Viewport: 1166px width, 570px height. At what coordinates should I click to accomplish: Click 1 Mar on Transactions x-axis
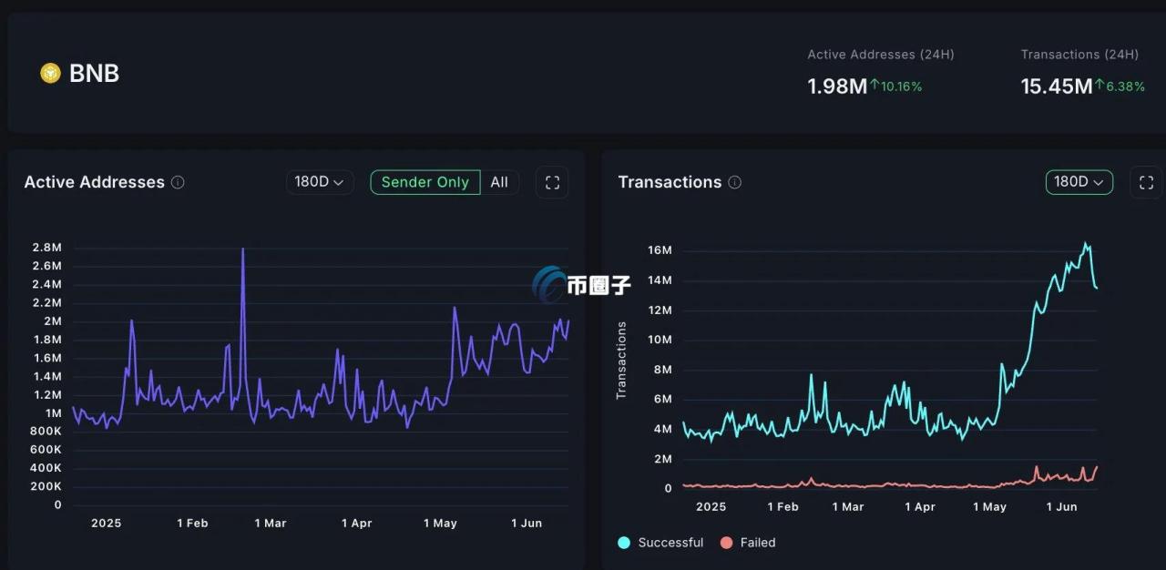click(848, 507)
